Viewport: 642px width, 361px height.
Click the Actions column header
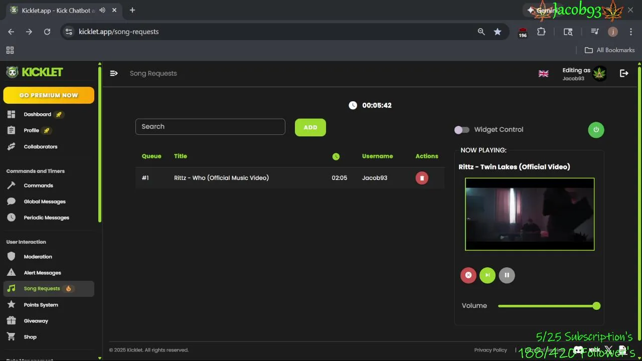427,156
